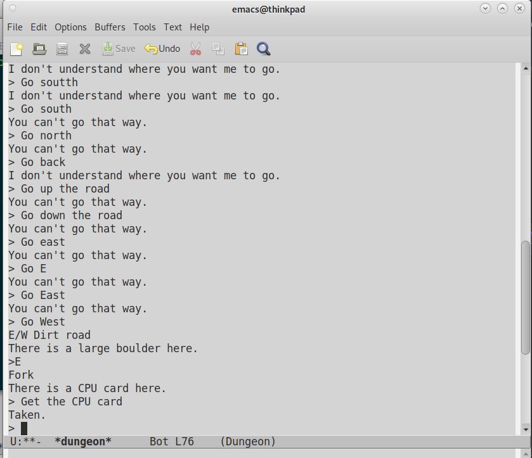This screenshot has height=458, width=532.
Task: Click the line "There is a CPU card here."
Action: pyautogui.click(x=88, y=388)
